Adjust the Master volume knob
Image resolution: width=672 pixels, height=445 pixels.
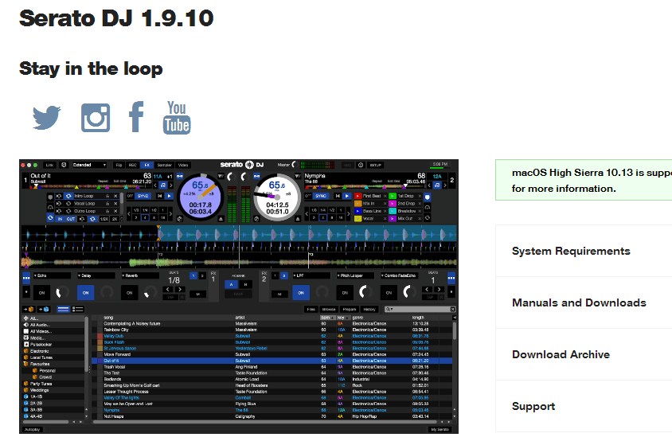click(x=295, y=165)
